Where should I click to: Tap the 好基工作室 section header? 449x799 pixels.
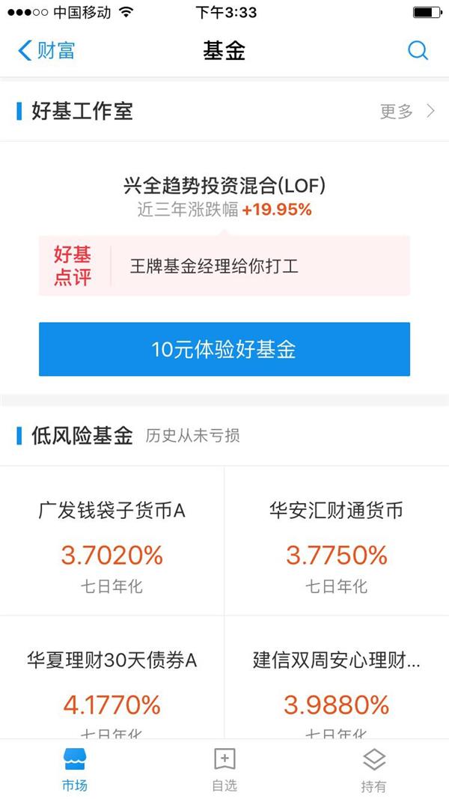tap(82, 111)
